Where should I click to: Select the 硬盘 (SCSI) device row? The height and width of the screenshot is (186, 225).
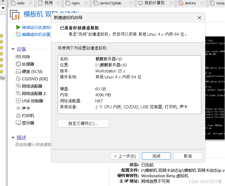[x=29, y=71]
